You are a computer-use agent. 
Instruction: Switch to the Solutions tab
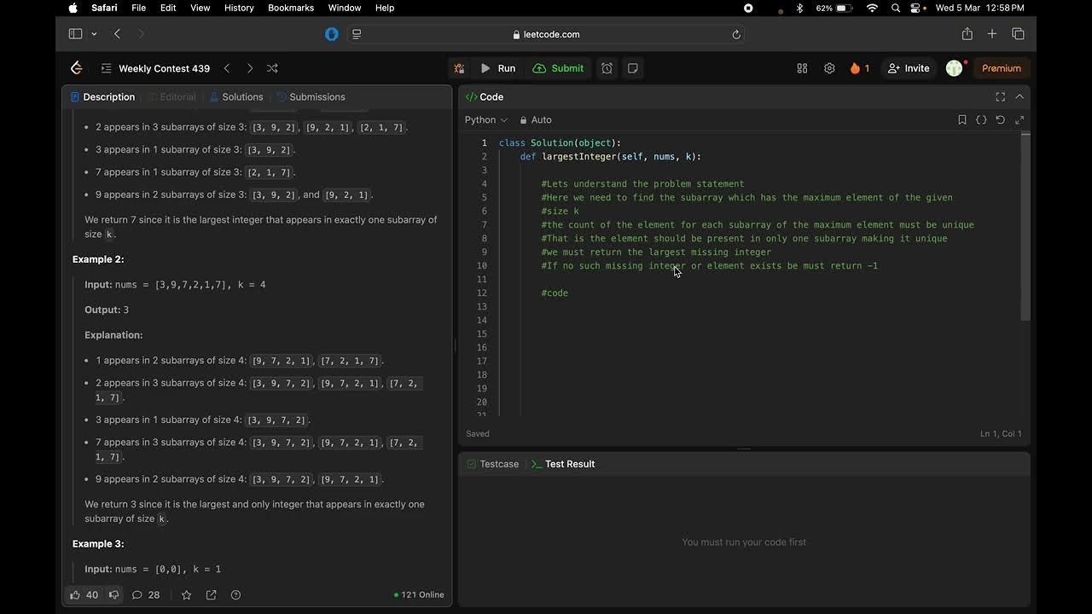coord(236,97)
